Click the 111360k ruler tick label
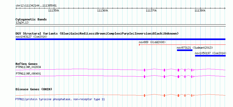The width and height of the screenshot is (233, 107). tap(103, 11)
